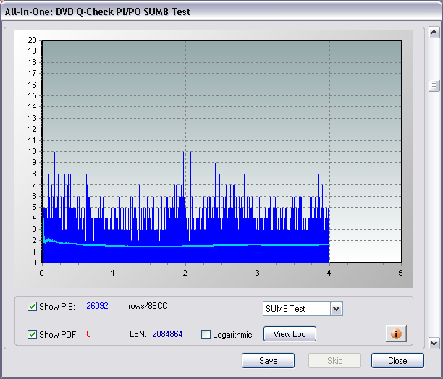
Task: Click the scrollbar up arrow
Action: click(434, 32)
